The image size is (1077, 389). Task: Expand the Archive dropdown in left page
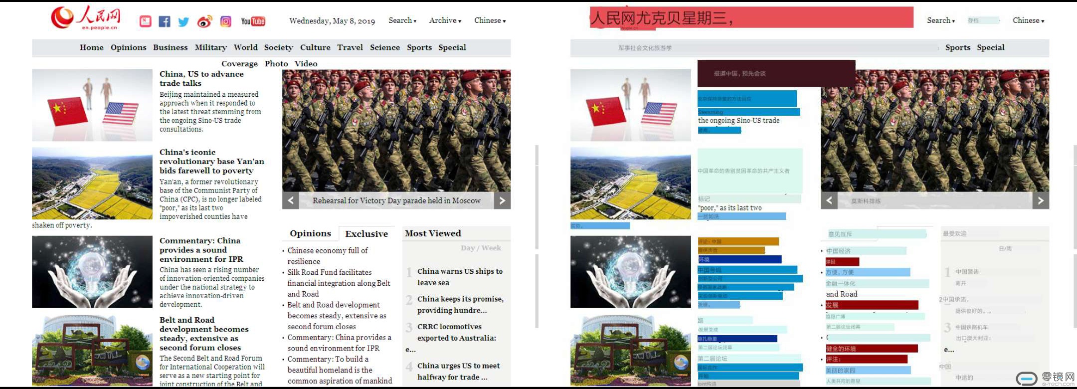coord(445,20)
